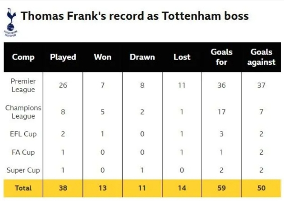
Task: Click the total goals for value 59
Action: (221, 188)
